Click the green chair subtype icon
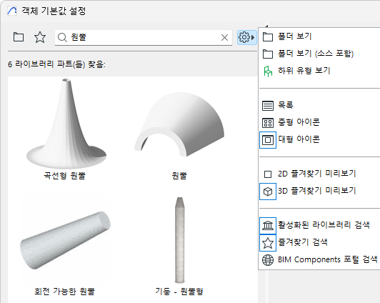Image resolution: width=380 pixels, height=303 pixels. [268, 71]
